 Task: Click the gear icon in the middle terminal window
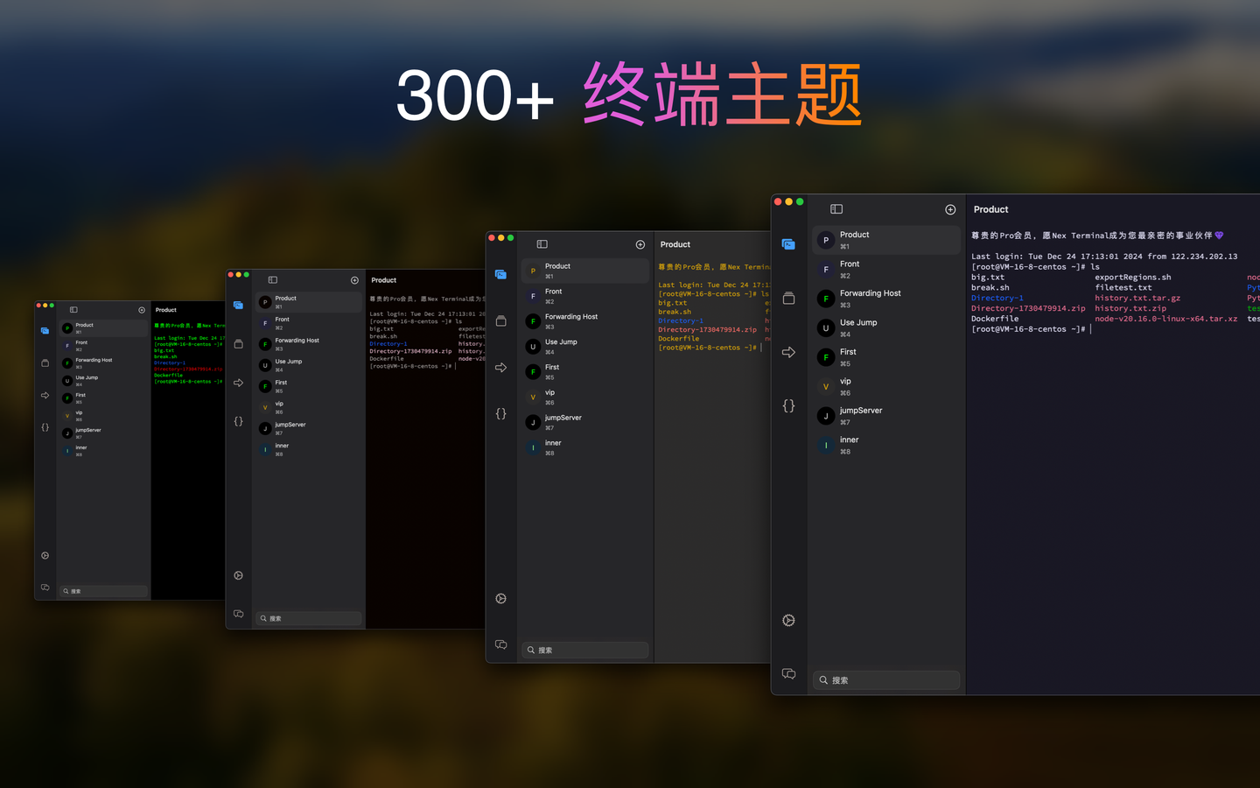pos(500,598)
